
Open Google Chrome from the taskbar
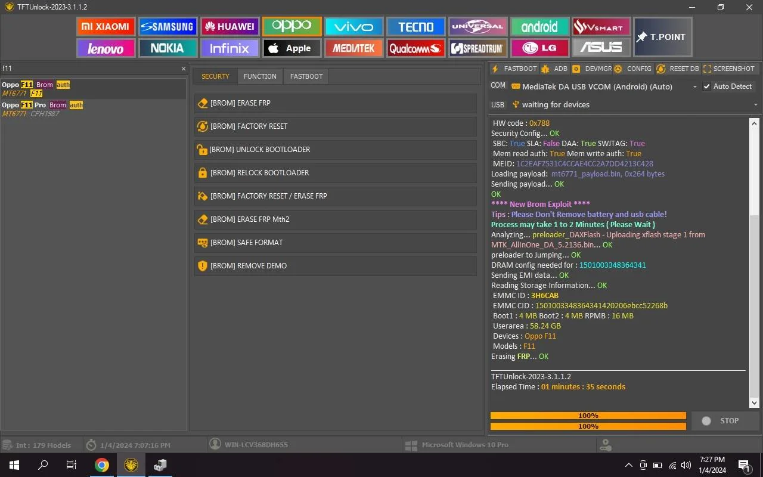point(102,465)
